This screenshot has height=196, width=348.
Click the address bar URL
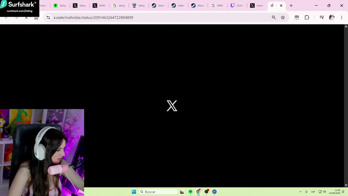93,17
